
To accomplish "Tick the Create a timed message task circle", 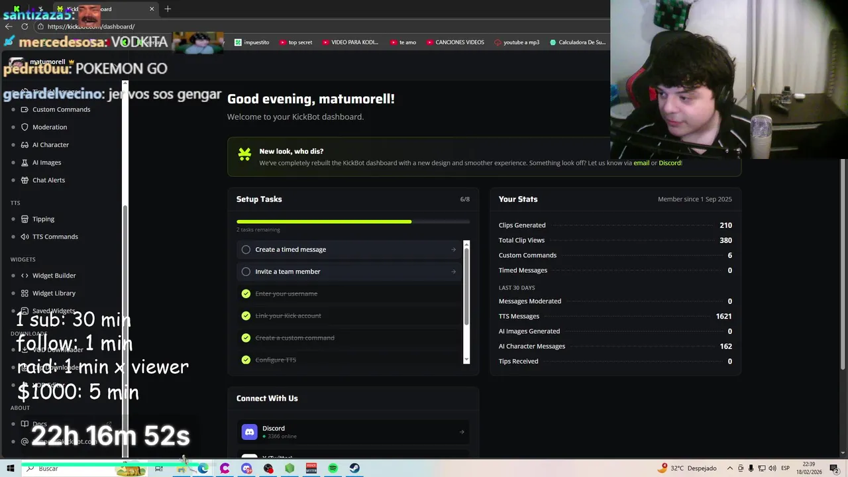I will 246,250.
